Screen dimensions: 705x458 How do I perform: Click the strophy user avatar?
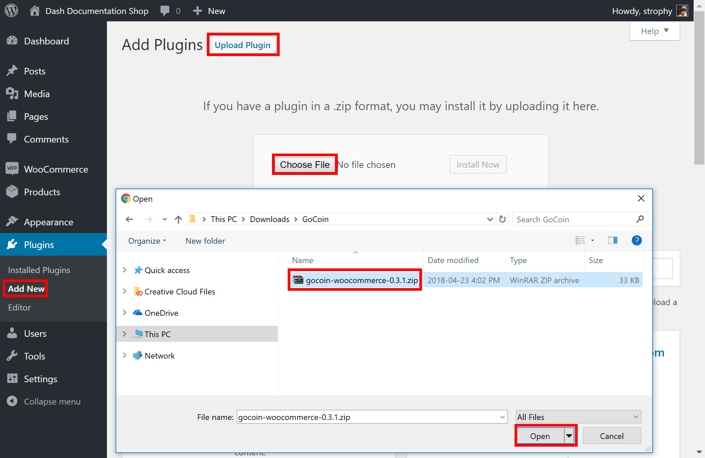(682, 11)
